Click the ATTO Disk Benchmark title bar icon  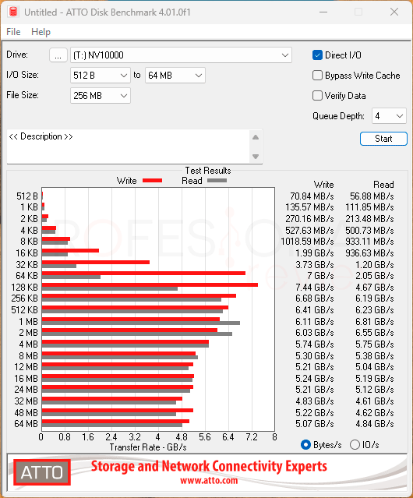13,12
